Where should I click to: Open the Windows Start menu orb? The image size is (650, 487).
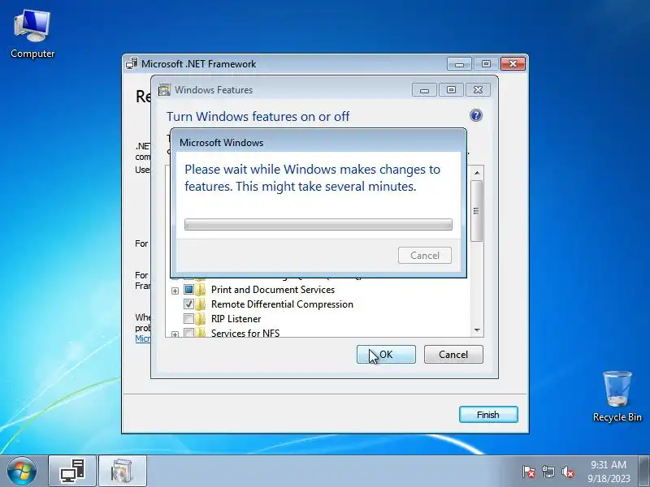tap(22, 471)
